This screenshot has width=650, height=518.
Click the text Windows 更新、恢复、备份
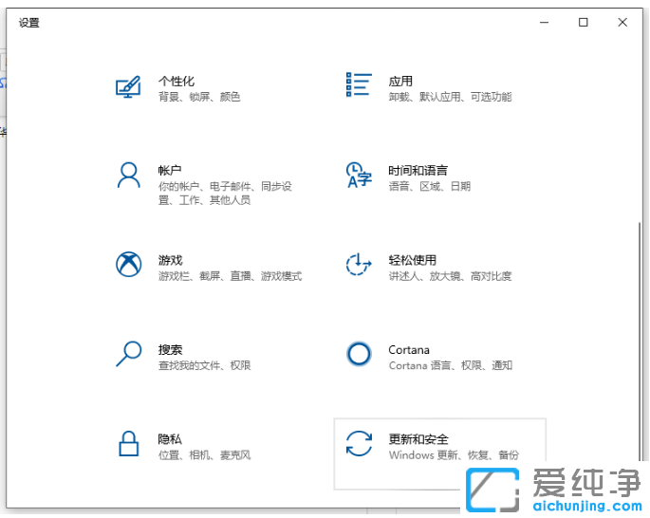[454, 455]
